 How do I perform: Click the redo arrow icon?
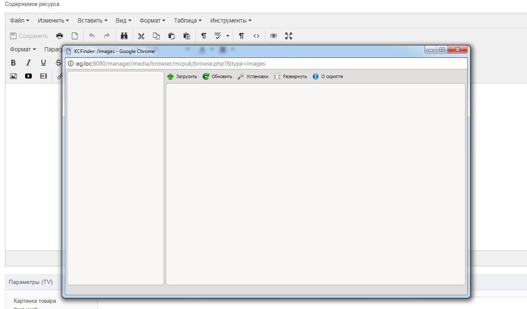point(107,36)
